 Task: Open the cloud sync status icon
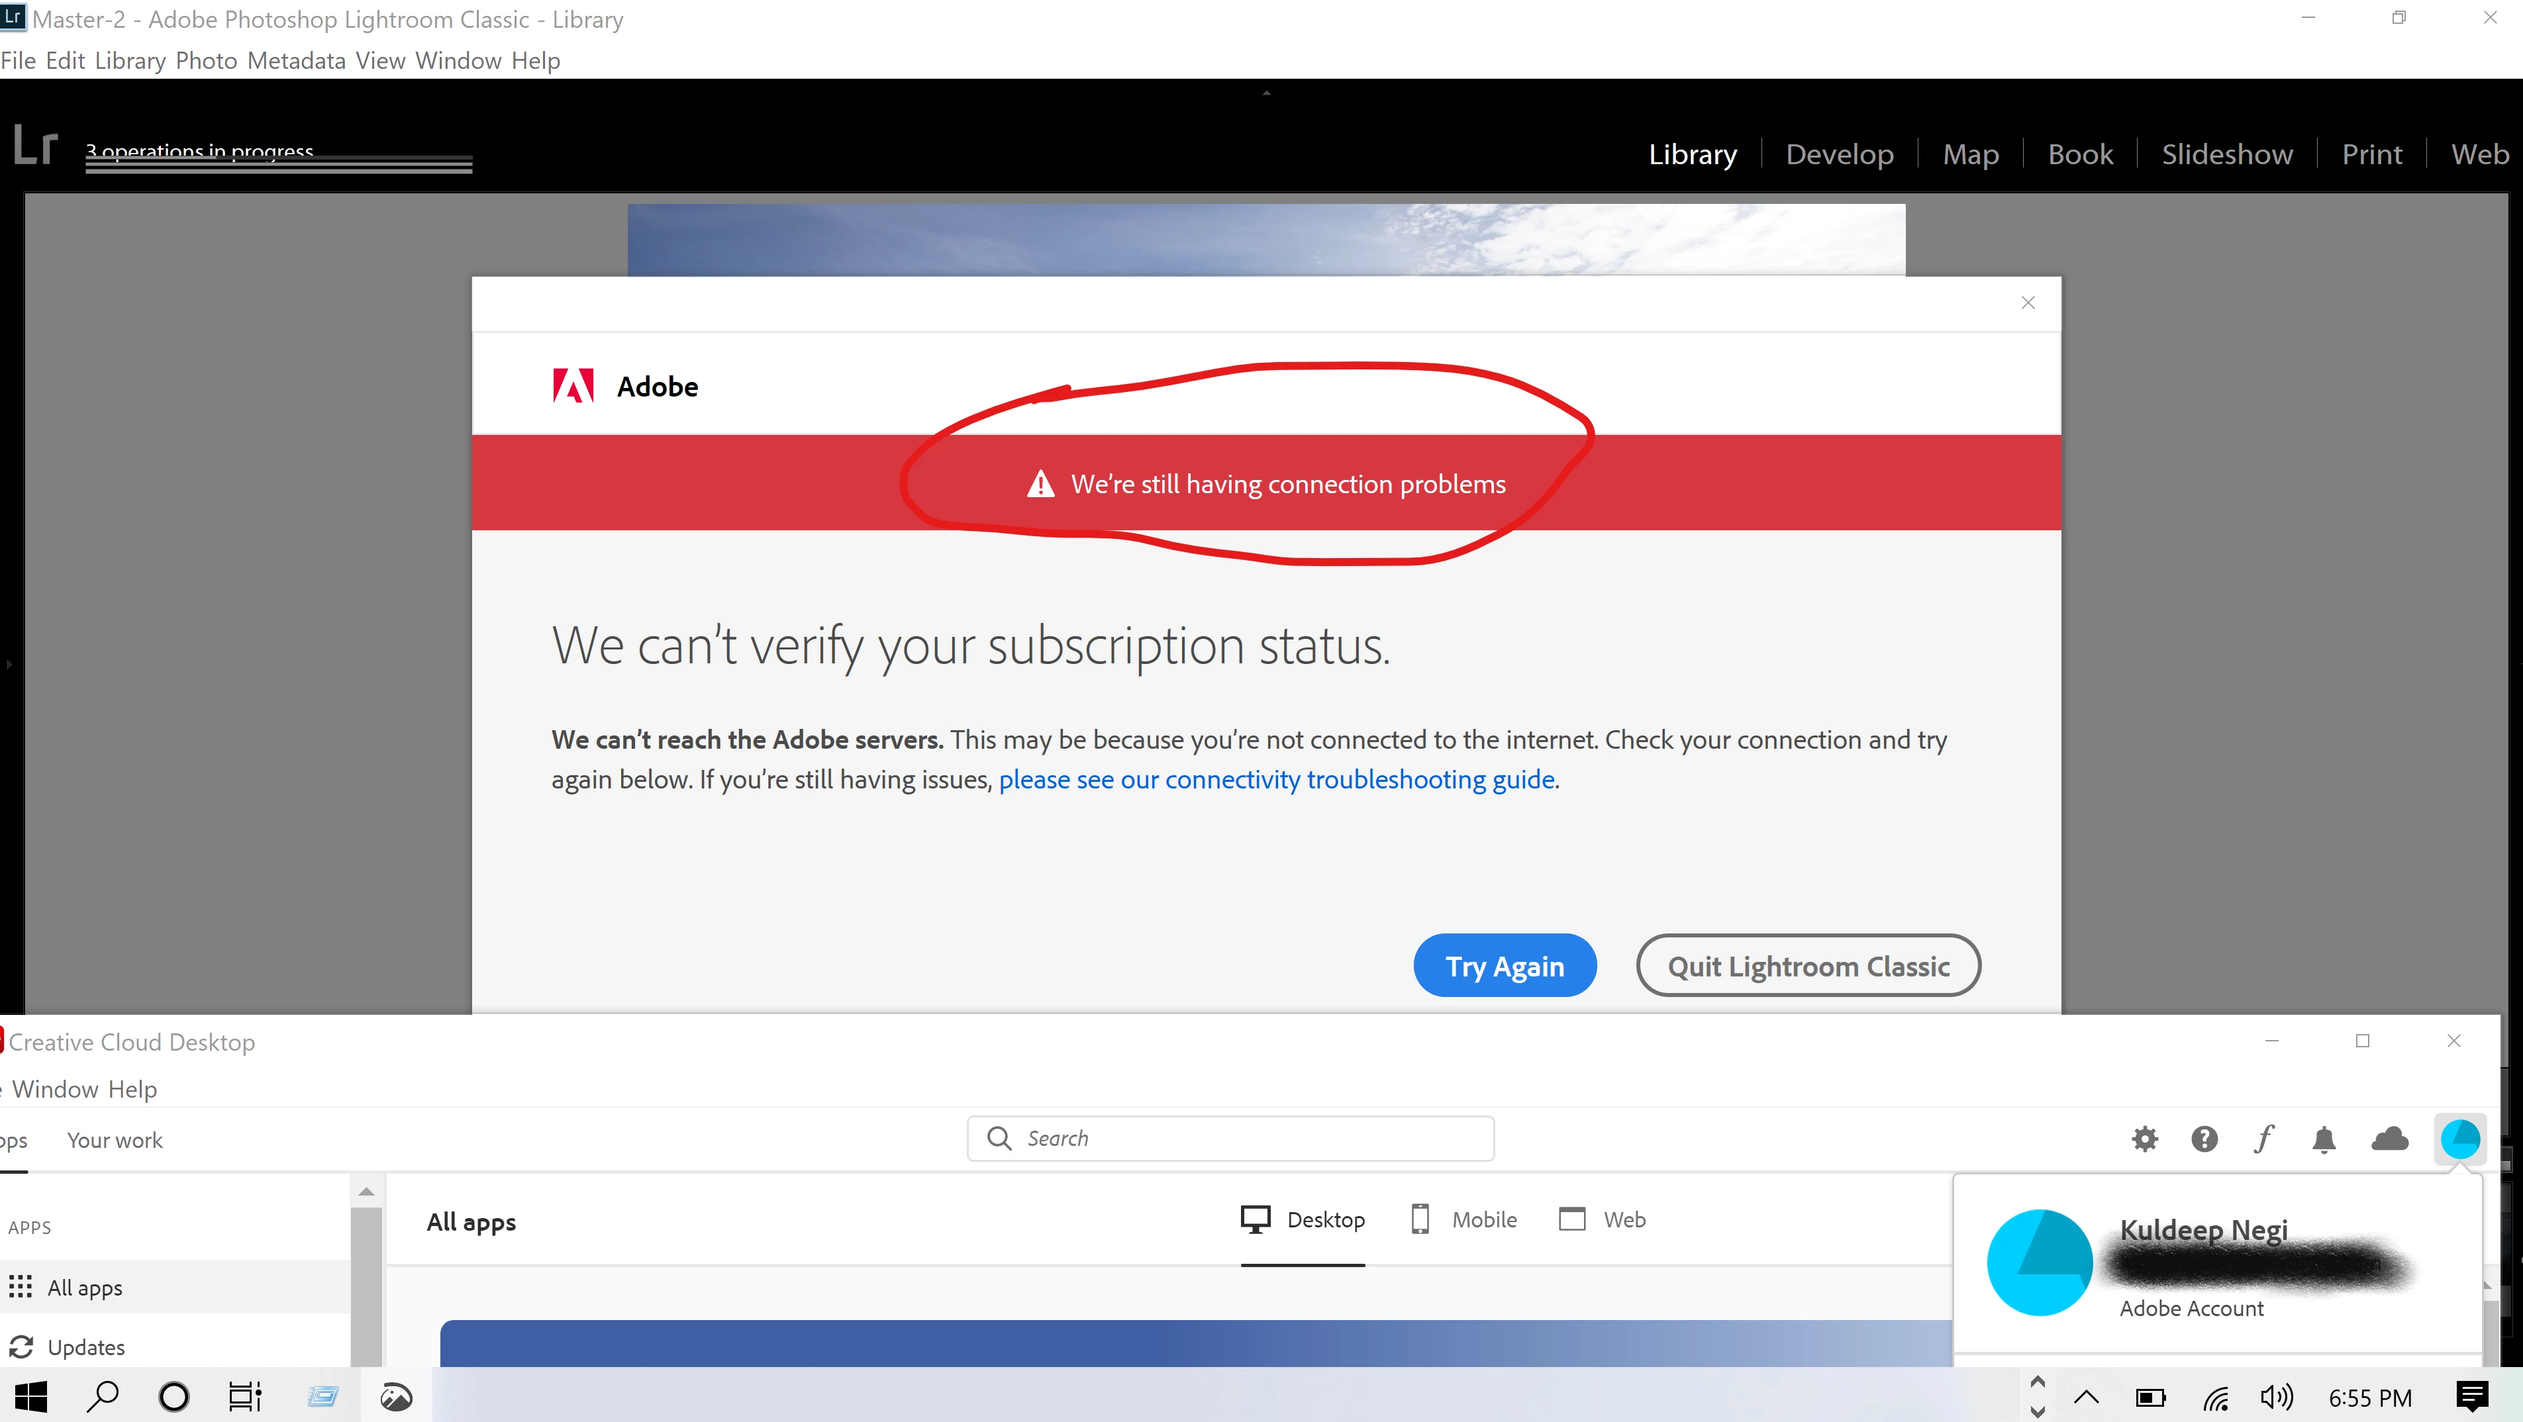[2390, 1139]
